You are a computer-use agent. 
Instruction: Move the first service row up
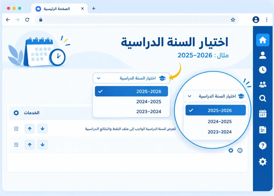click(30, 129)
